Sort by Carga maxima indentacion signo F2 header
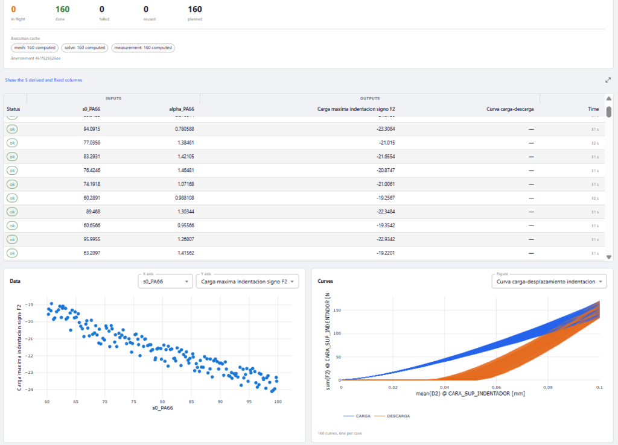Image resolution: width=618 pixels, height=445 pixels. (x=356, y=109)
